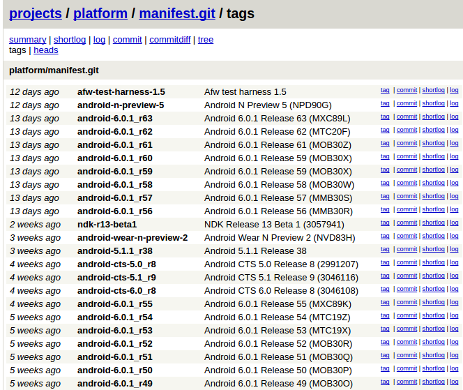Open the tag link for android-cts-5.1_r9
The height and width of the screenshot is (390, 463).
(x=385, y=276)
